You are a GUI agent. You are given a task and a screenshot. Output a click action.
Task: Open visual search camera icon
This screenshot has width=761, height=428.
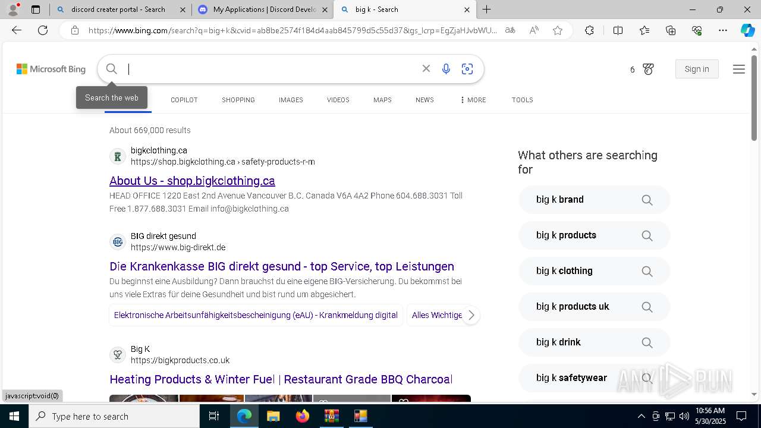click(467, 69)
